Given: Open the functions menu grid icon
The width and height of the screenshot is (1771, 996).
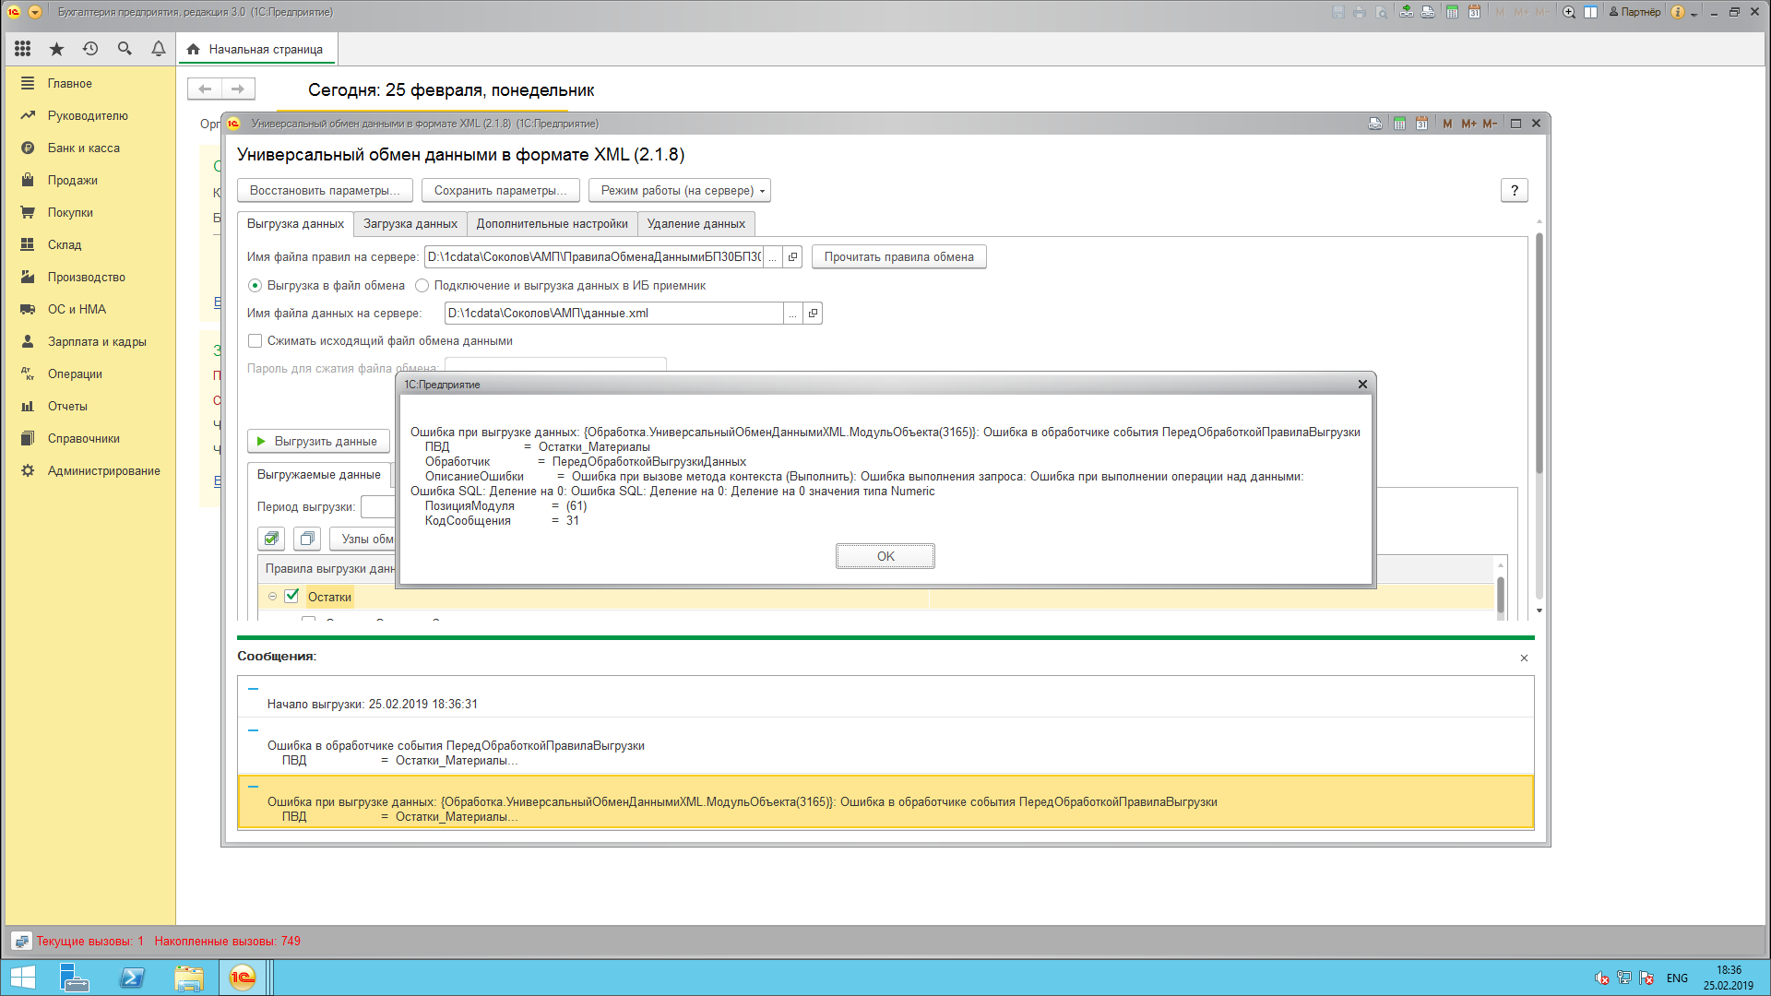Looking at the screenshot, I should [x=23, y=49].
